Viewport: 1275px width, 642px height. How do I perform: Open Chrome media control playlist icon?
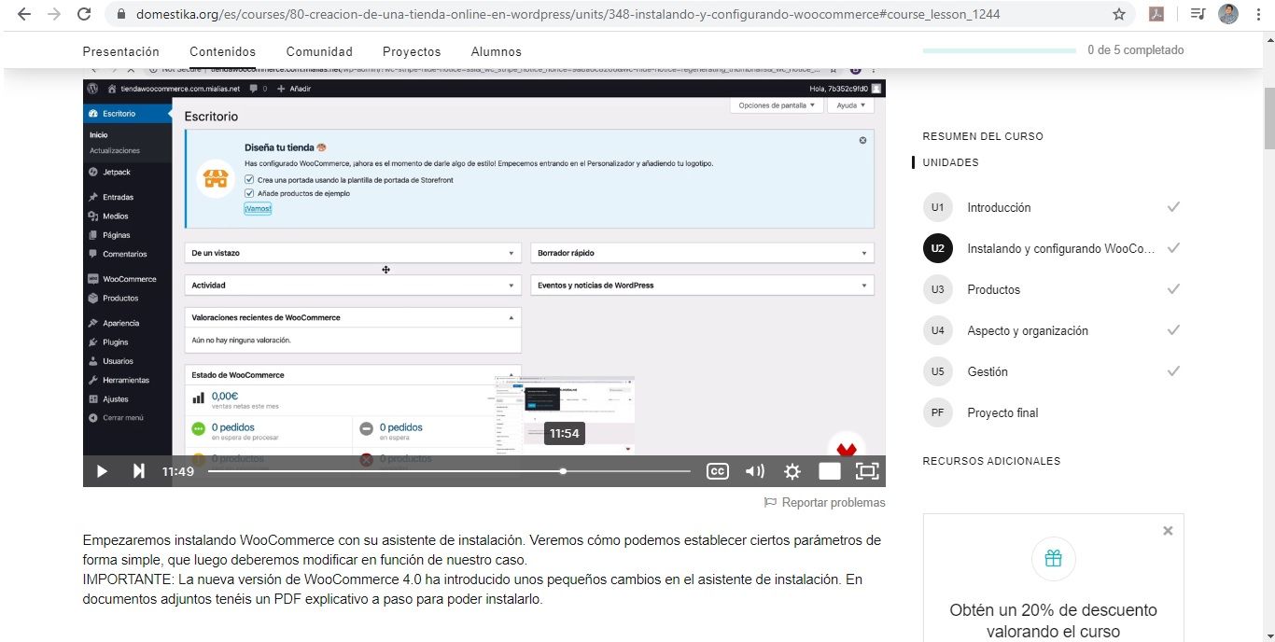1198,14
